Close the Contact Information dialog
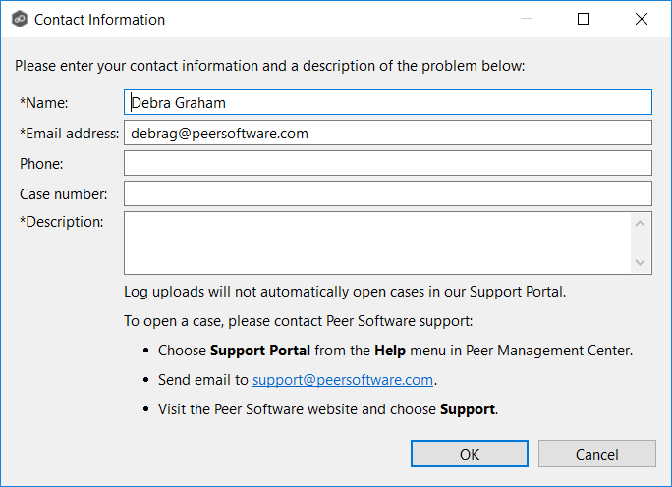672x487 pixels. (642, 20)
